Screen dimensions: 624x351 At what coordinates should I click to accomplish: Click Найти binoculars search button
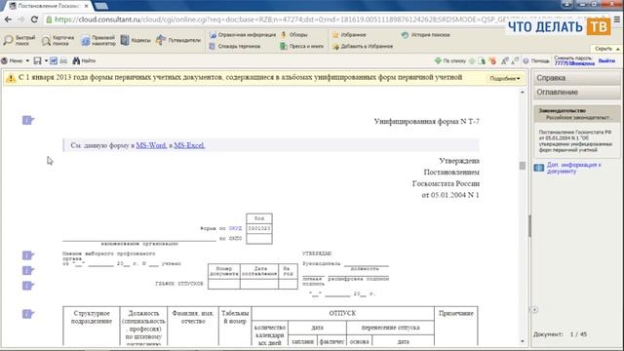click(84, 60)
